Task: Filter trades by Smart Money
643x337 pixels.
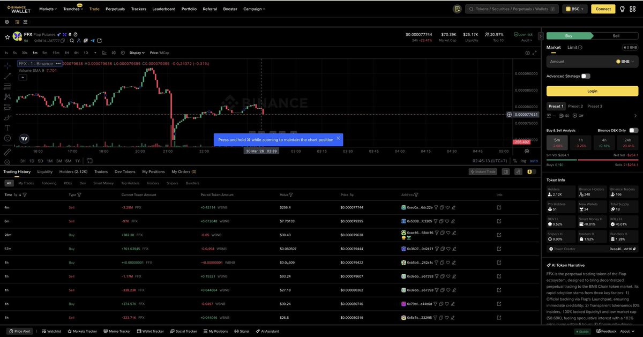Action: tap(103, 183)
